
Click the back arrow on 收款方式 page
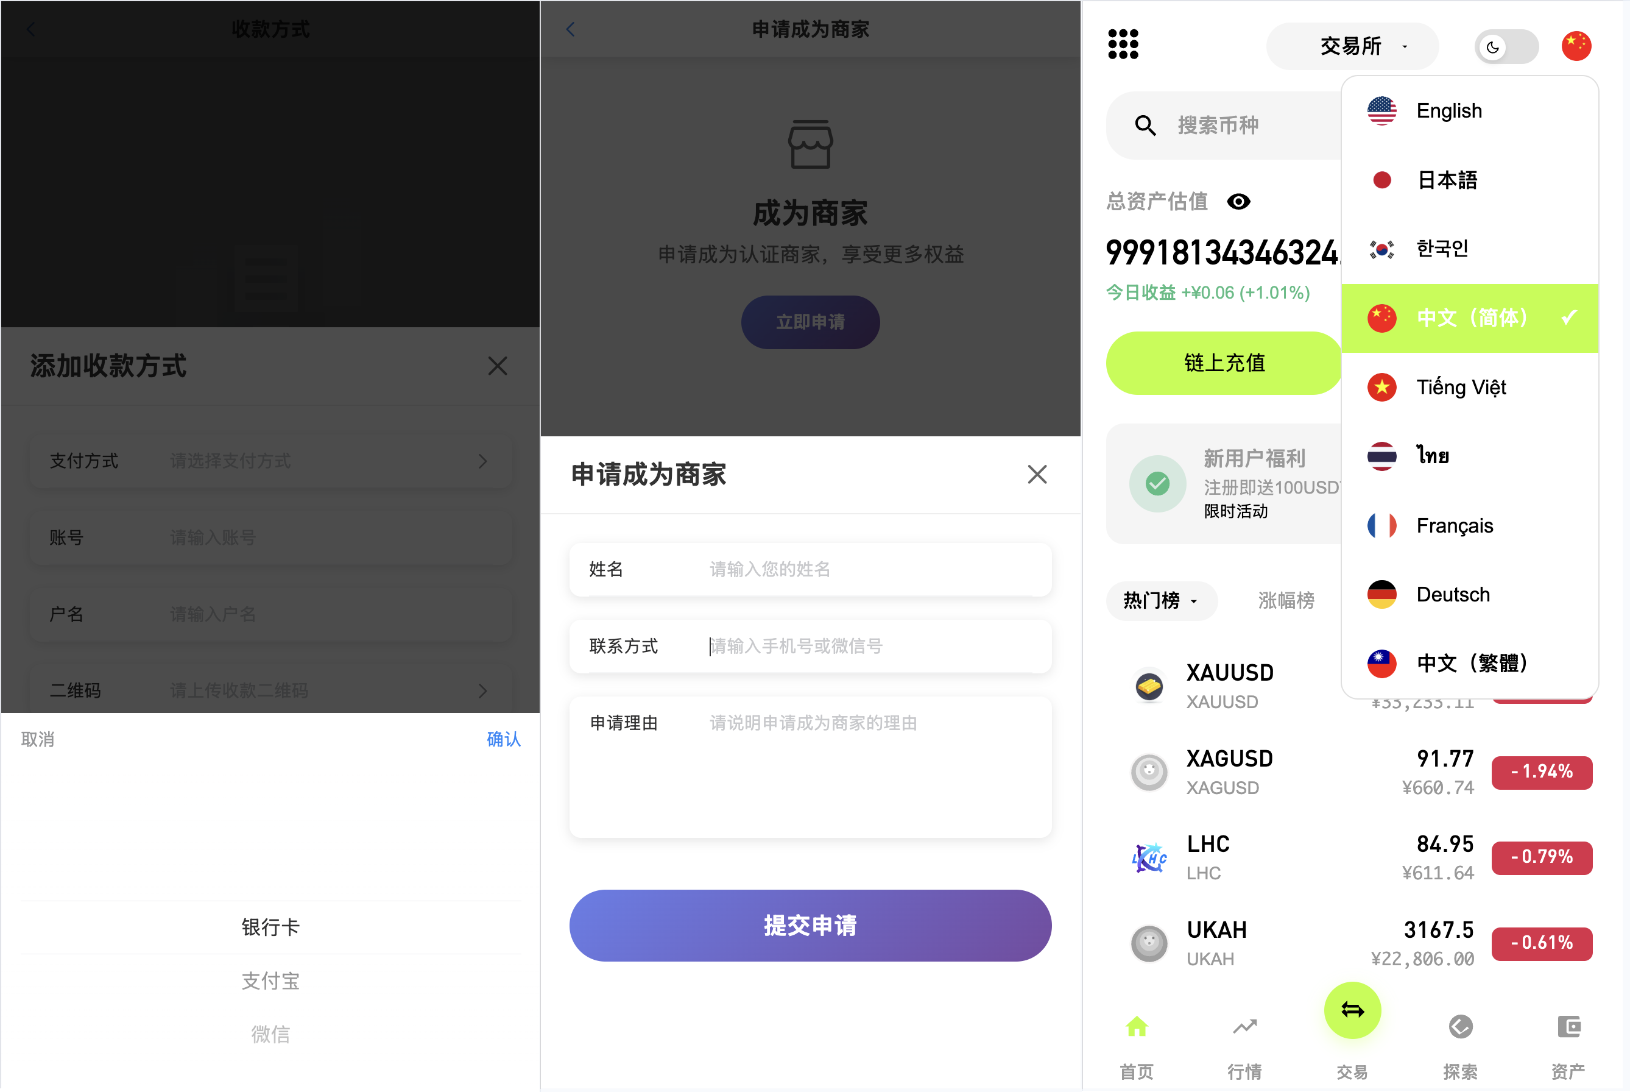tap(30, 29)
